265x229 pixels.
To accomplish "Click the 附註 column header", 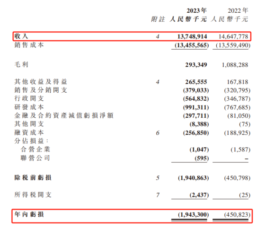I will tap(158, 19).
